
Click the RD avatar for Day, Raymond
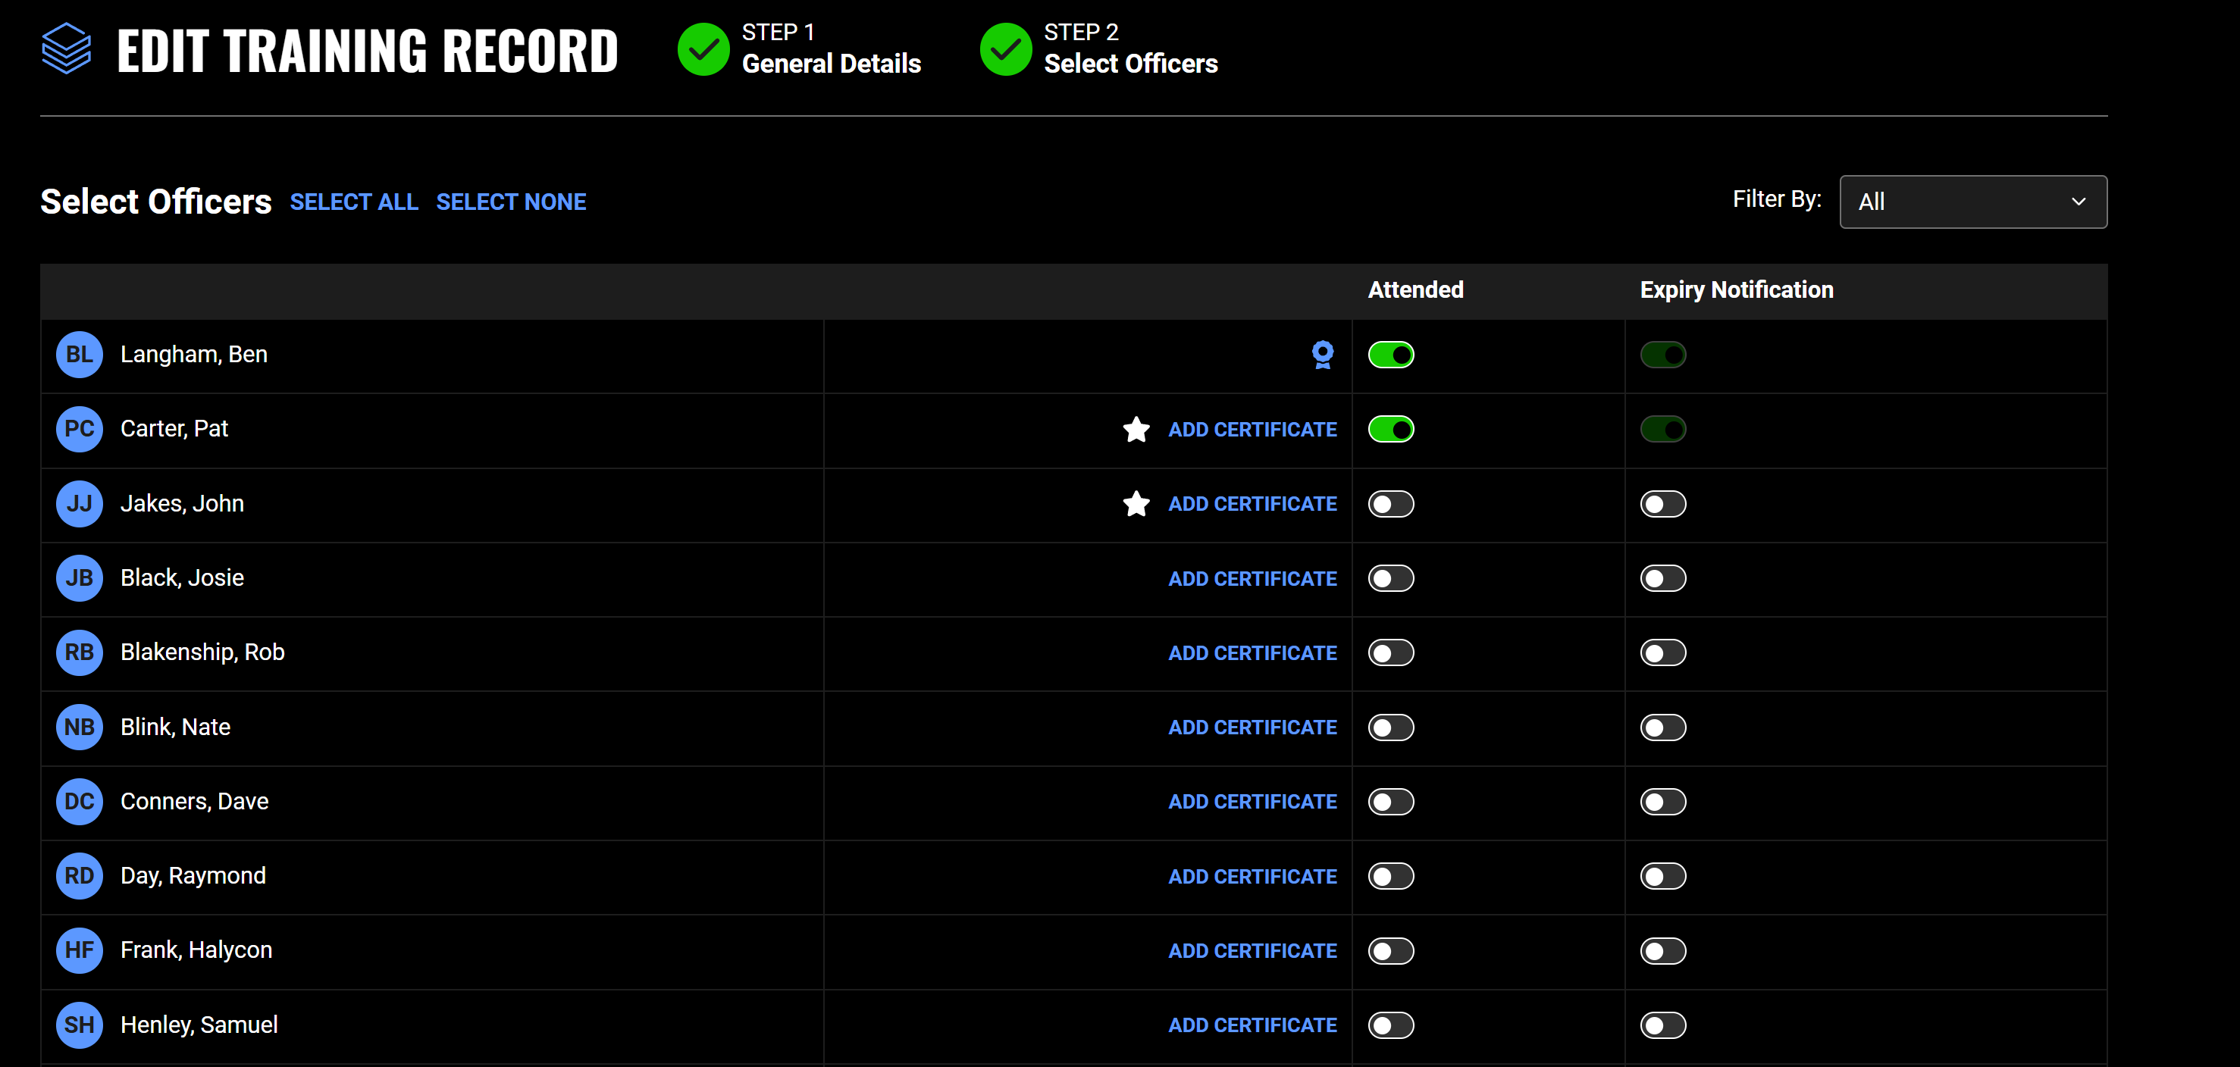pos(79,876)
